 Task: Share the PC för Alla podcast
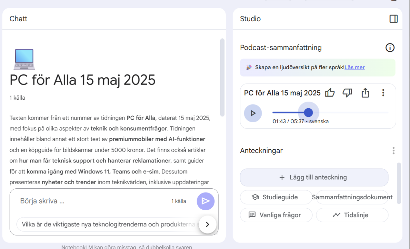point(365,93)
